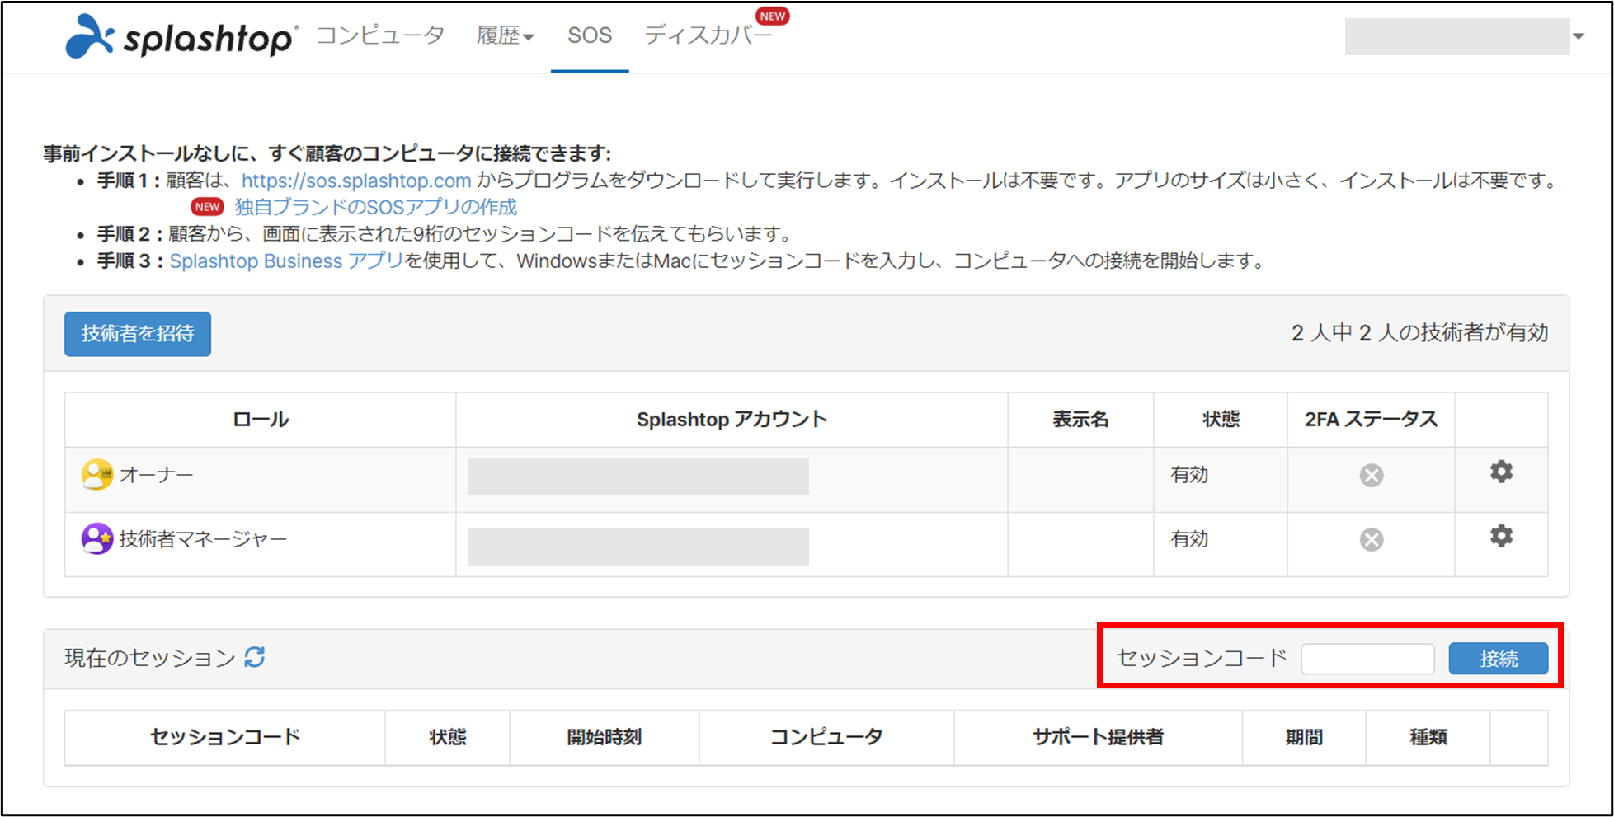Click the ロール column header
This screenshot has width=1614, height=817.
261,420
